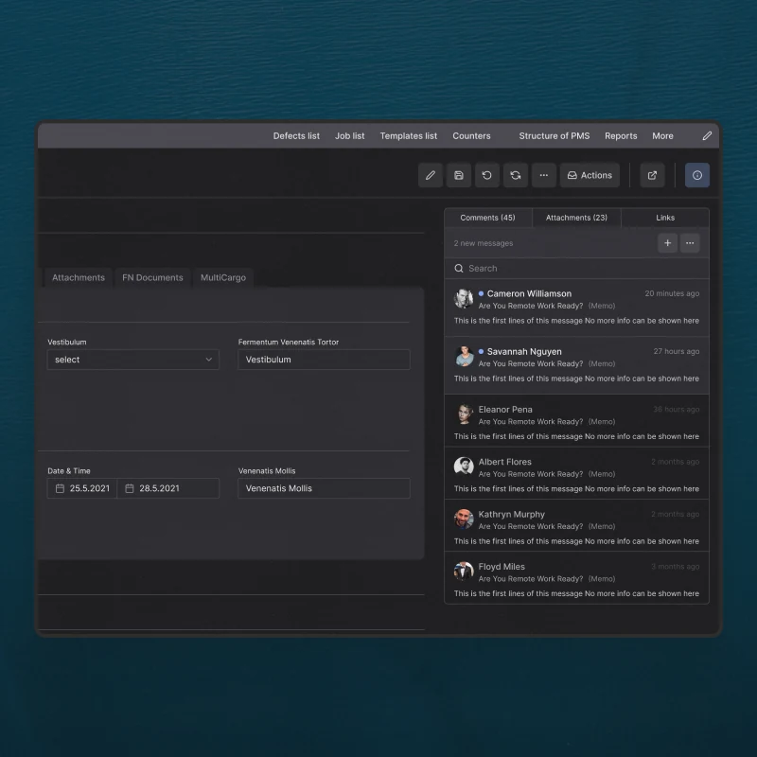The image size is (757, 757).
Task: Click the pencil edit icon in toolbar
Action: pos(431,175)
